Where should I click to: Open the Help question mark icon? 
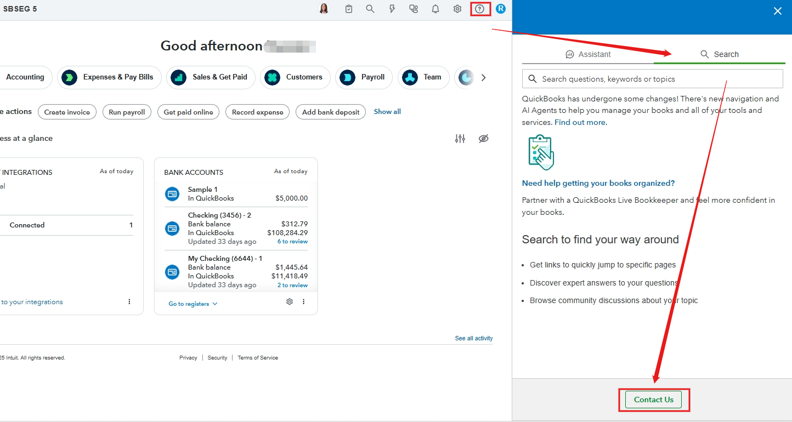click(480, 9)
